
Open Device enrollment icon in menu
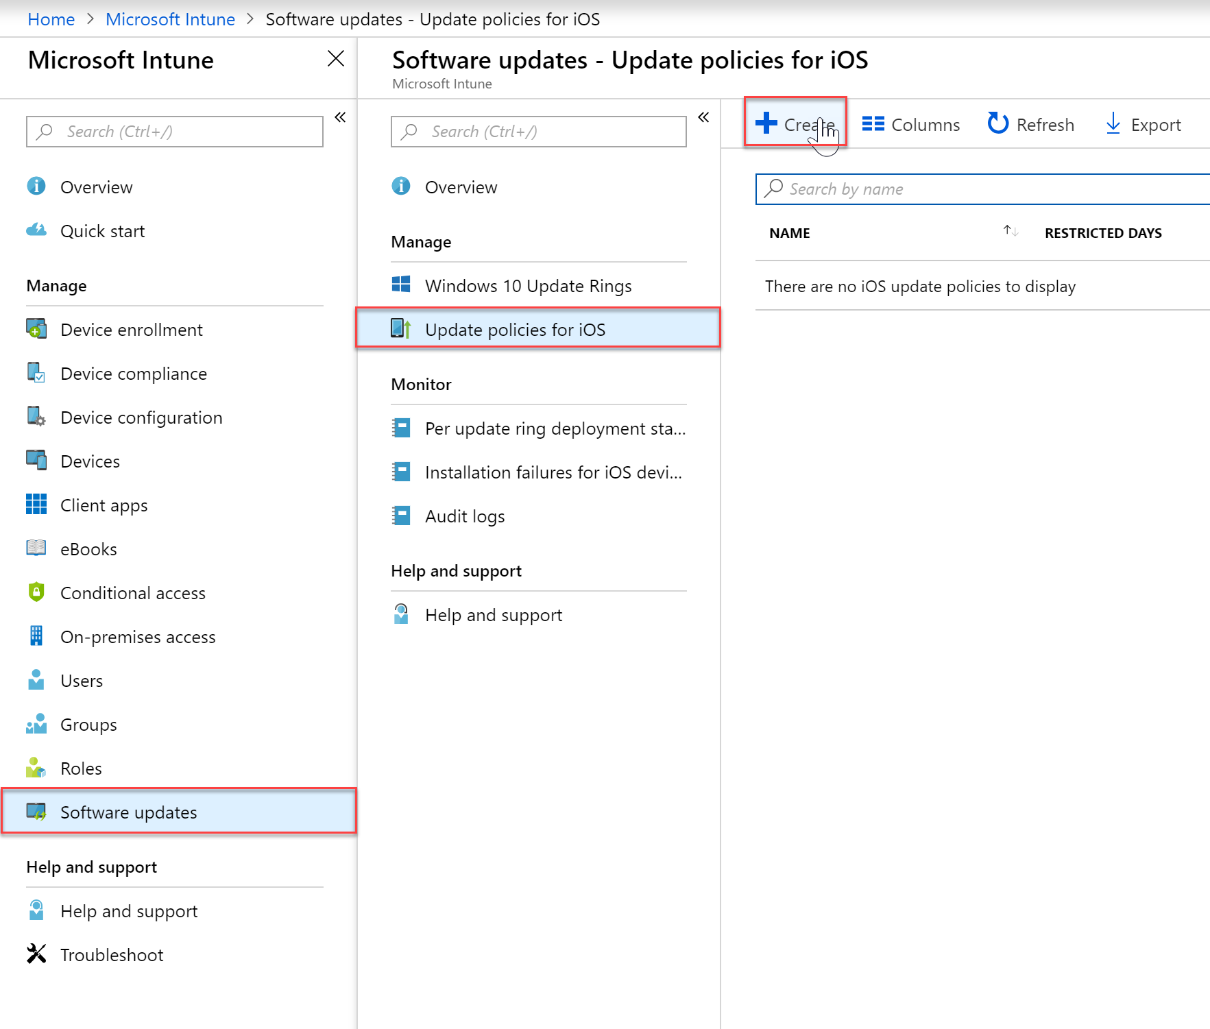coord(36,329)
